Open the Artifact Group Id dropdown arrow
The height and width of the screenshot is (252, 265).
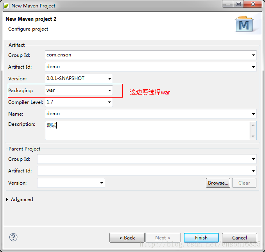coord(253,55)
